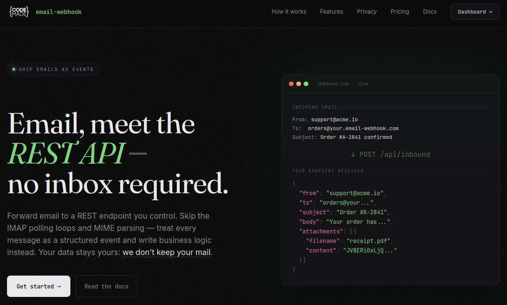Open the Pricing nav item
The image size is (507, 305).
point(400,12)
